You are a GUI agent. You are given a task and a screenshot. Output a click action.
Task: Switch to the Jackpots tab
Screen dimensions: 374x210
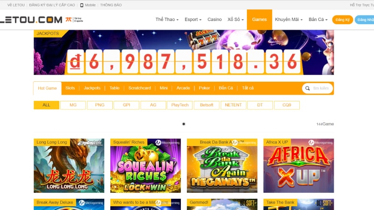coord(92,88)
